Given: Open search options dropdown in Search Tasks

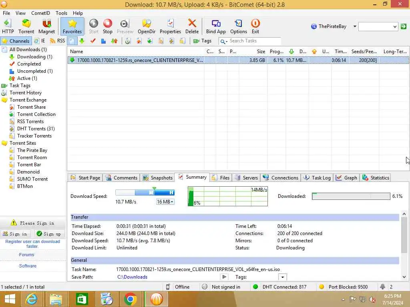Looking at the screenshot, I should [x=223, y=41].
